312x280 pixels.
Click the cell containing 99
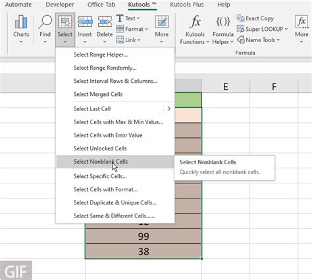[x=143, y=236]
